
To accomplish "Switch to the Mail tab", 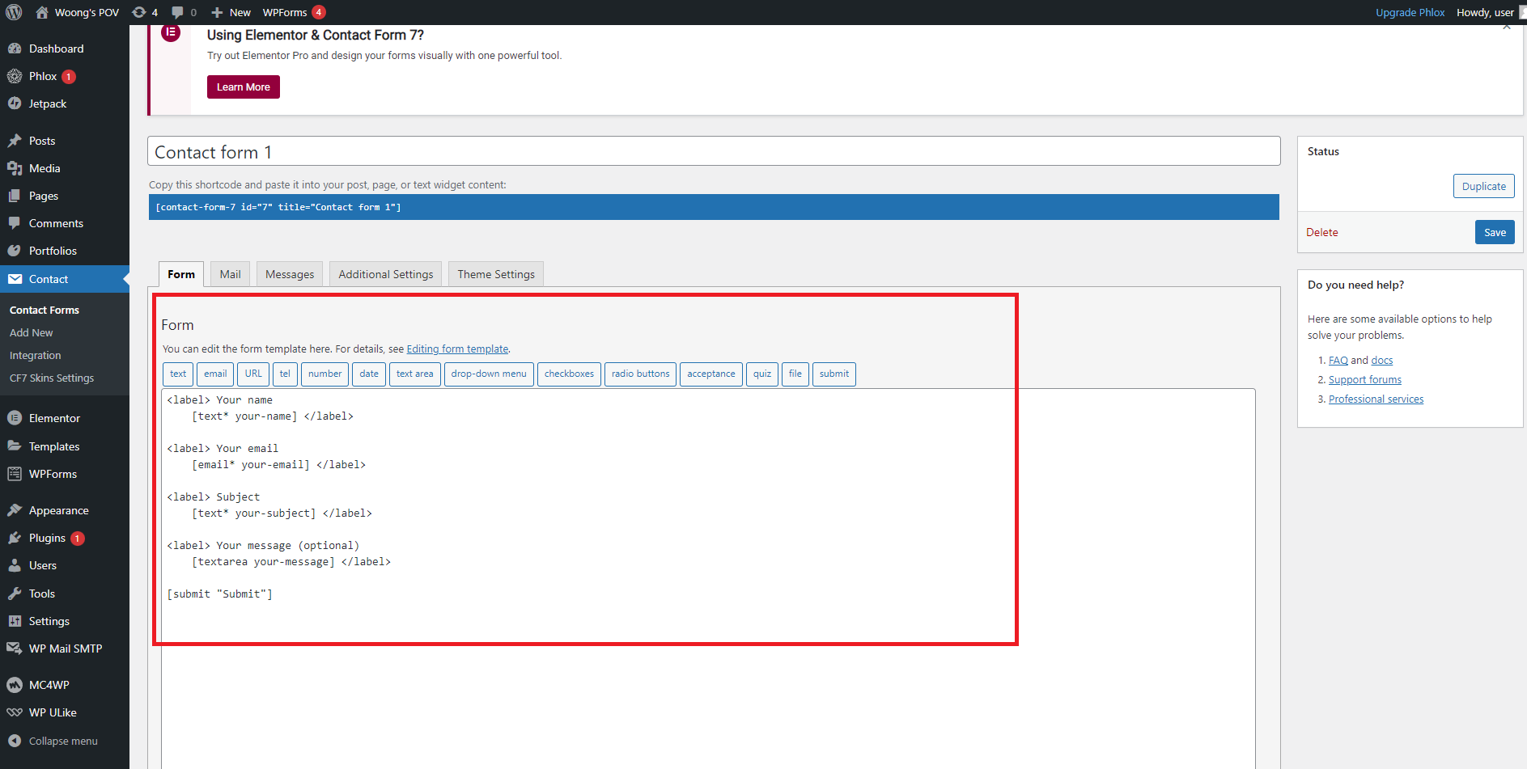I will 231,274.
